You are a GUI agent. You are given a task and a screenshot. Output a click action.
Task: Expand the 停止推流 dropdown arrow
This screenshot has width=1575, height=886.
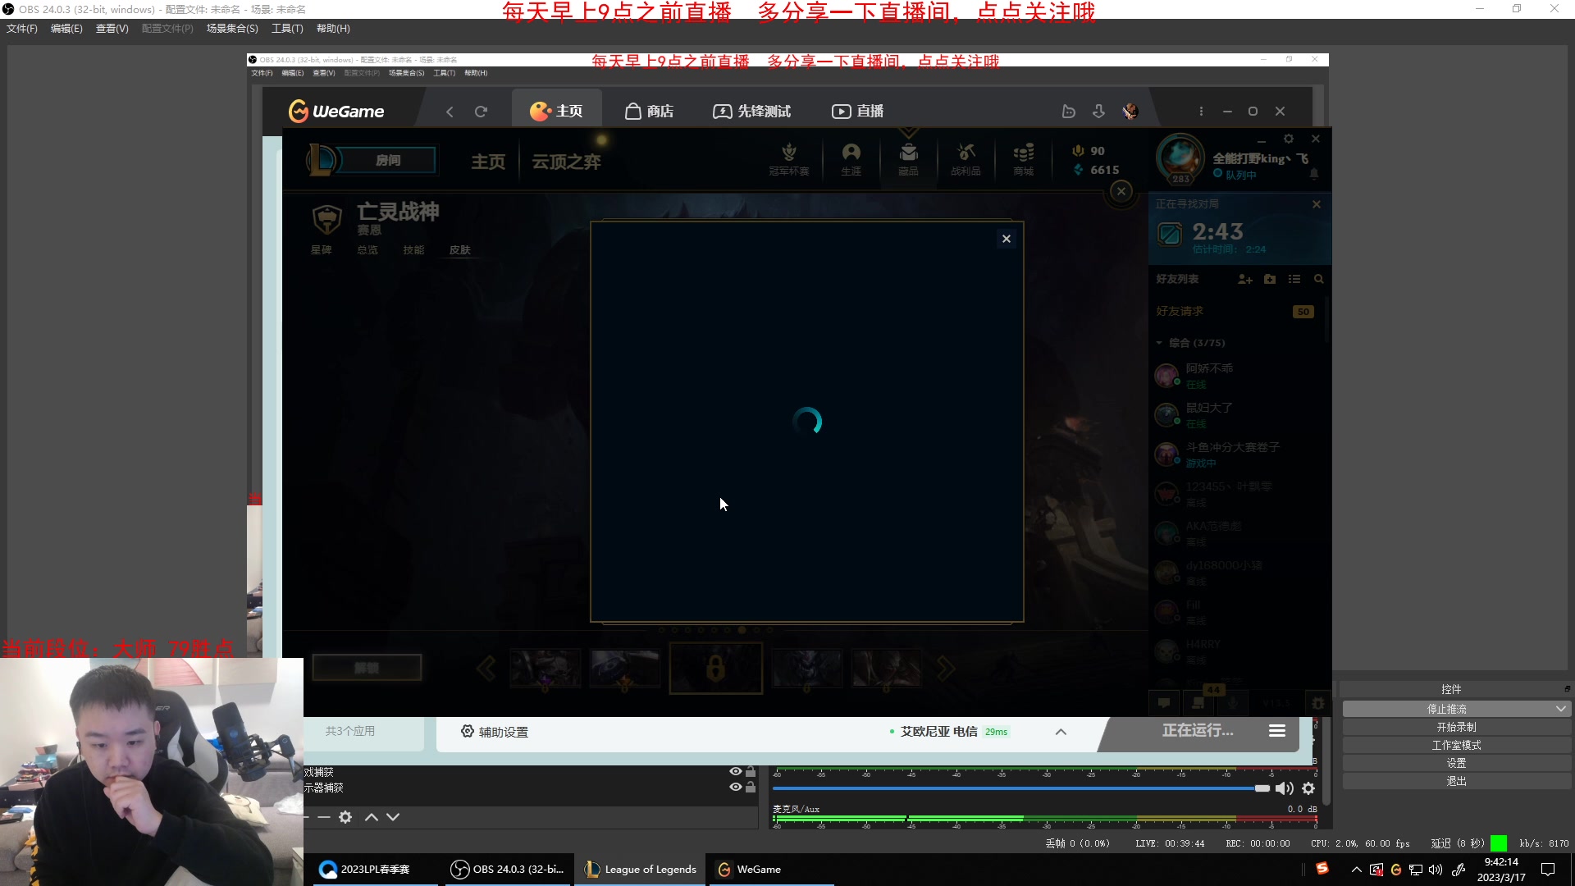click(x=1560, y=709)
